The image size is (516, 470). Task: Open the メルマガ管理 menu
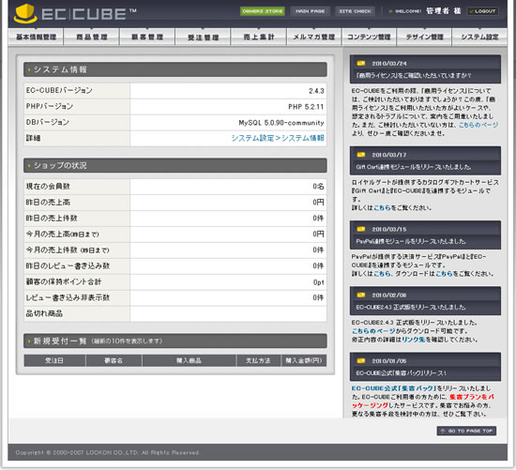point(314,37)
